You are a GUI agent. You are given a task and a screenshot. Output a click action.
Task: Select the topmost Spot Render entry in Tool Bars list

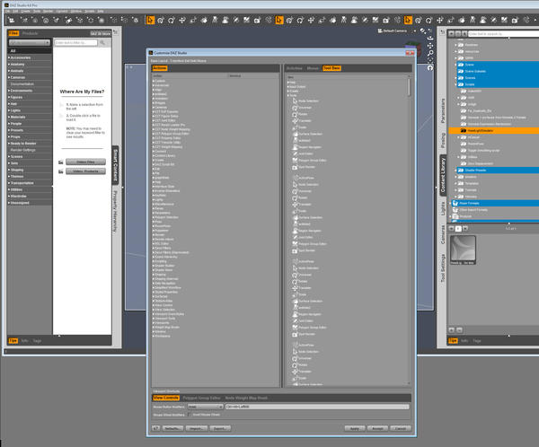tap(304, 167)
